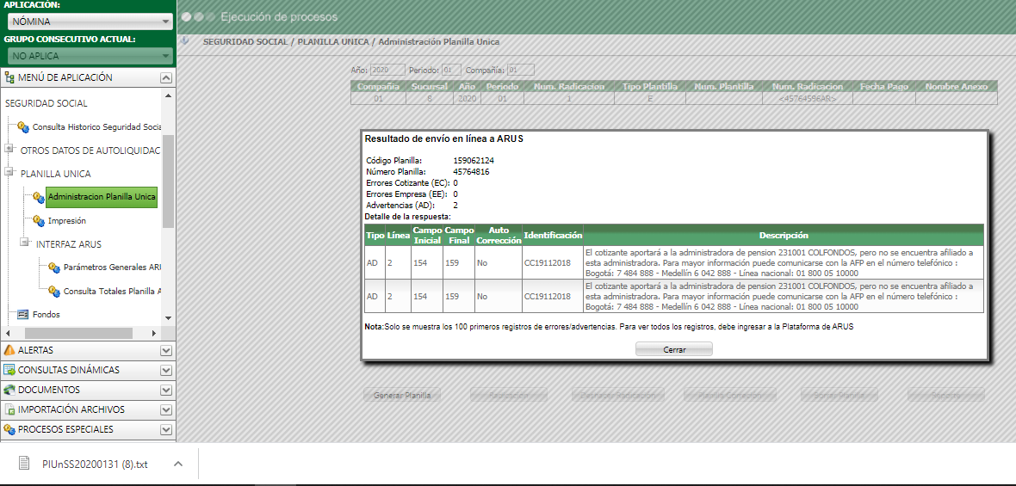The height and width of the screenshot is (486, 1016).
Task: Click the Fondos form icon
Action: coord(22,315)
